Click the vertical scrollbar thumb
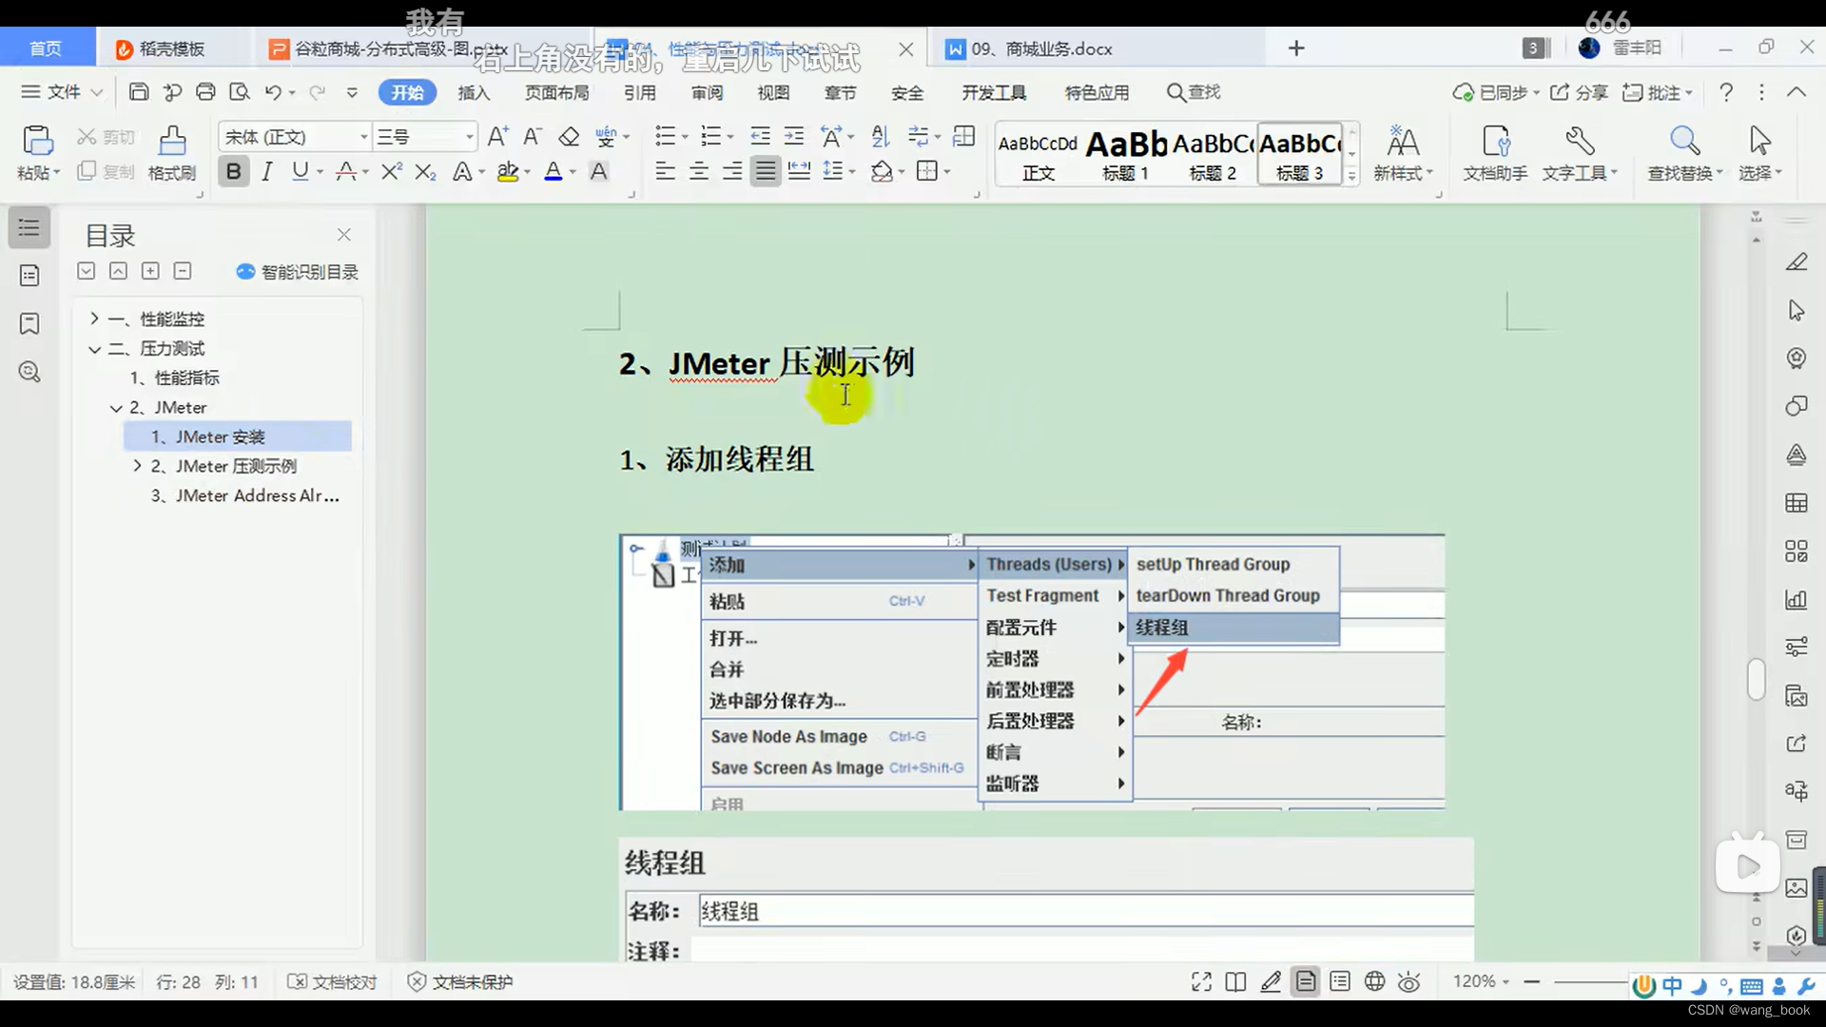Screen dimensions: 1826x1027 [1756, 679]
